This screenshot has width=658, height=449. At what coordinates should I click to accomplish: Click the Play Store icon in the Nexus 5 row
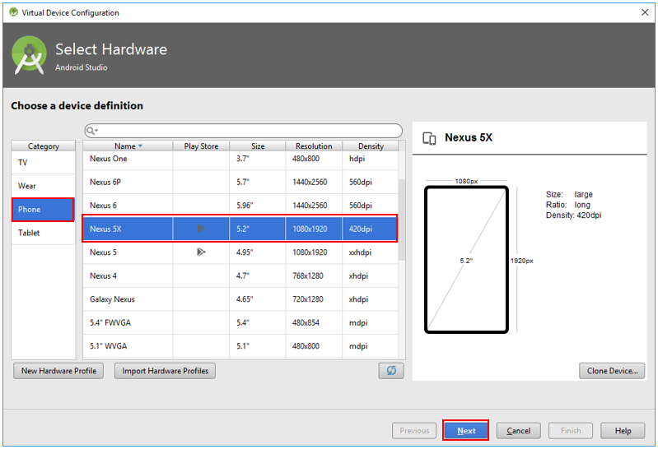coord(201,252)
